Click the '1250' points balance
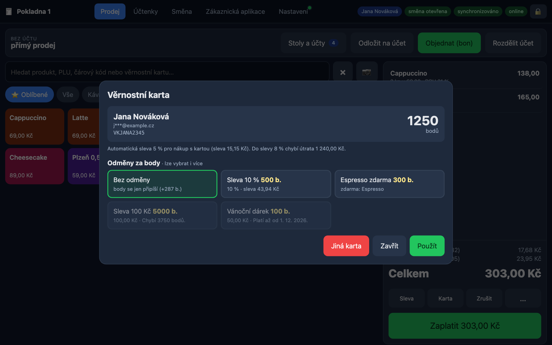This screenshot has height=345, width=552. point(423,121)
